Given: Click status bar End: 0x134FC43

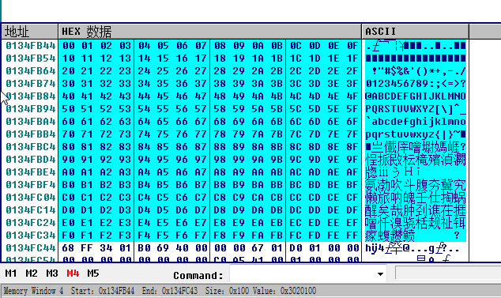Looking at the screenshot, I should tap(170, 291).
